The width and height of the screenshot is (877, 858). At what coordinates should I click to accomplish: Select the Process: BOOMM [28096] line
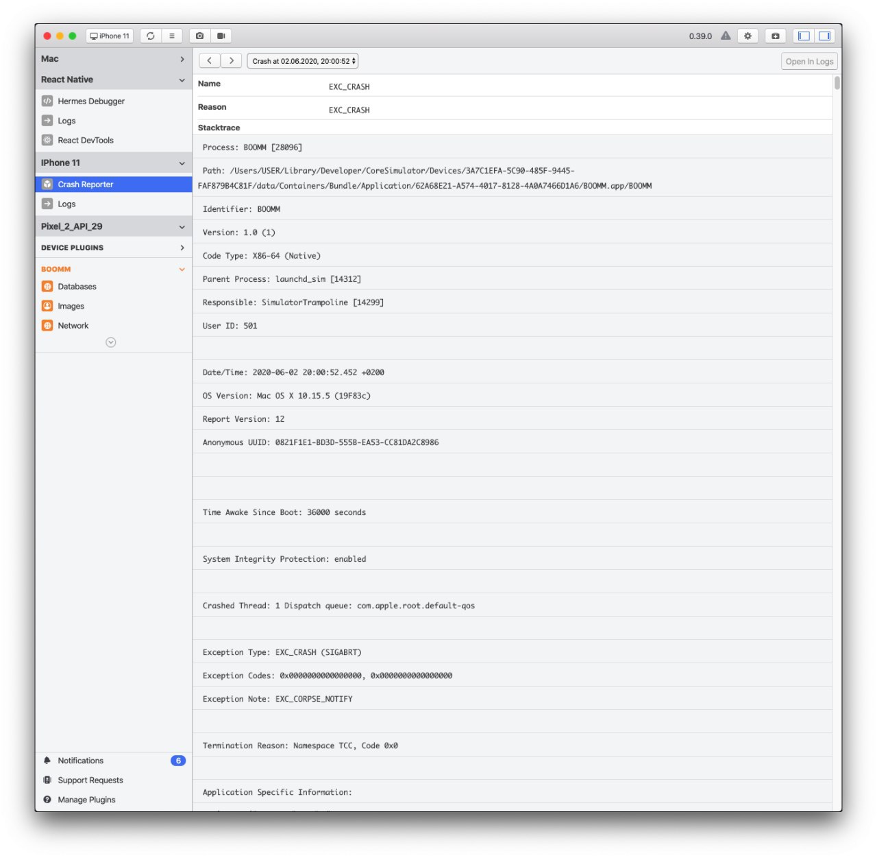(512, 147)
